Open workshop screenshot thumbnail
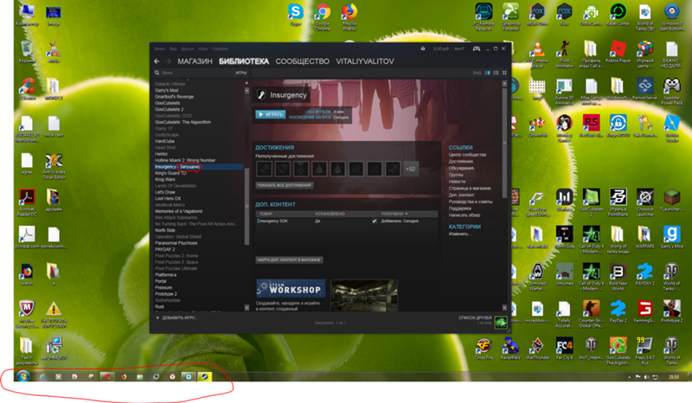 point(364,296)
